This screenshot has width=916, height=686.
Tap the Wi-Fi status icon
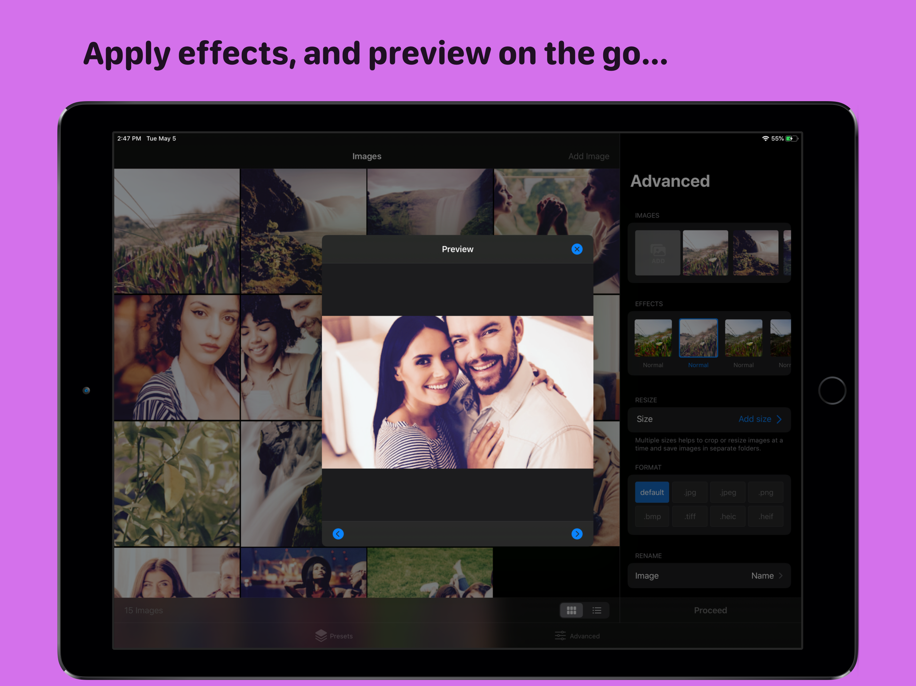coord(765,139)
